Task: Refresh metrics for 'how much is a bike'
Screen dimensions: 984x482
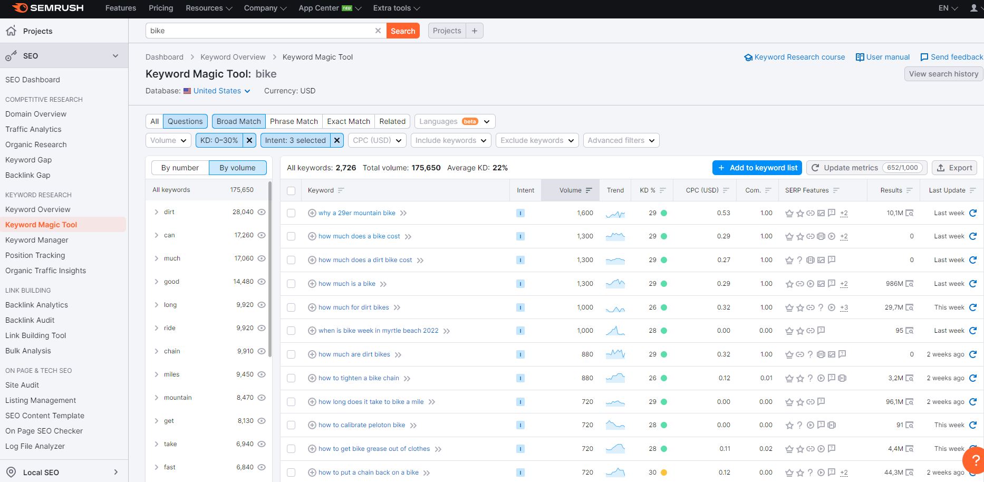Action: pos(973,284)
